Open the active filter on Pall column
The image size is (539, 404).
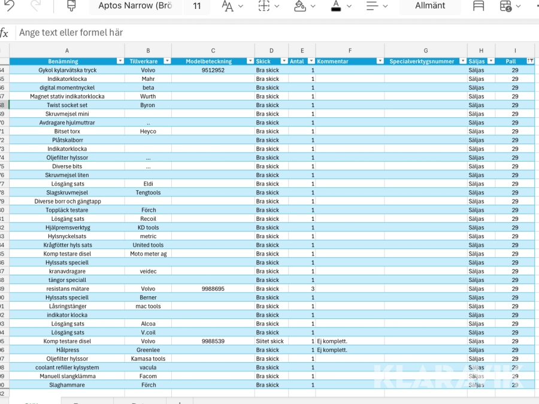[530, 62]
